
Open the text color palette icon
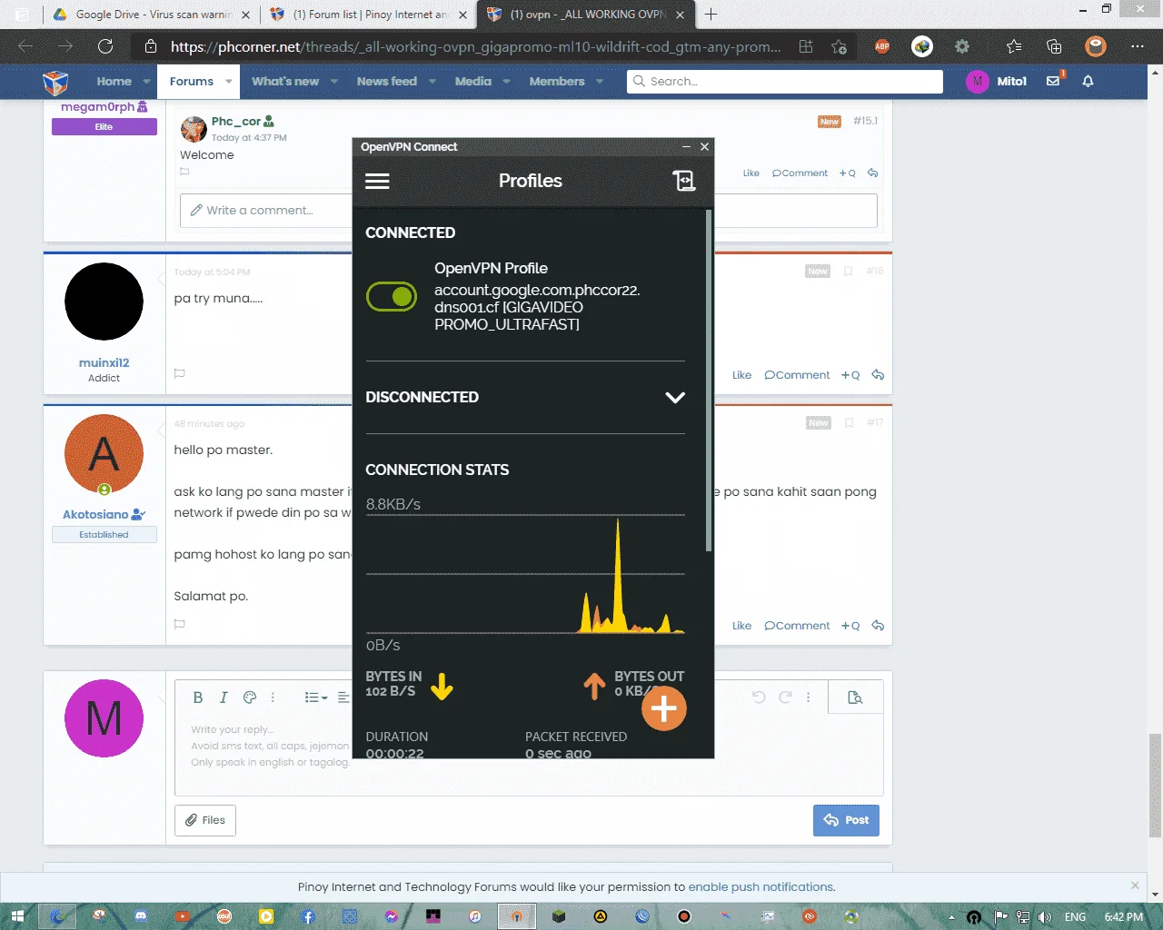click(250, 697)
